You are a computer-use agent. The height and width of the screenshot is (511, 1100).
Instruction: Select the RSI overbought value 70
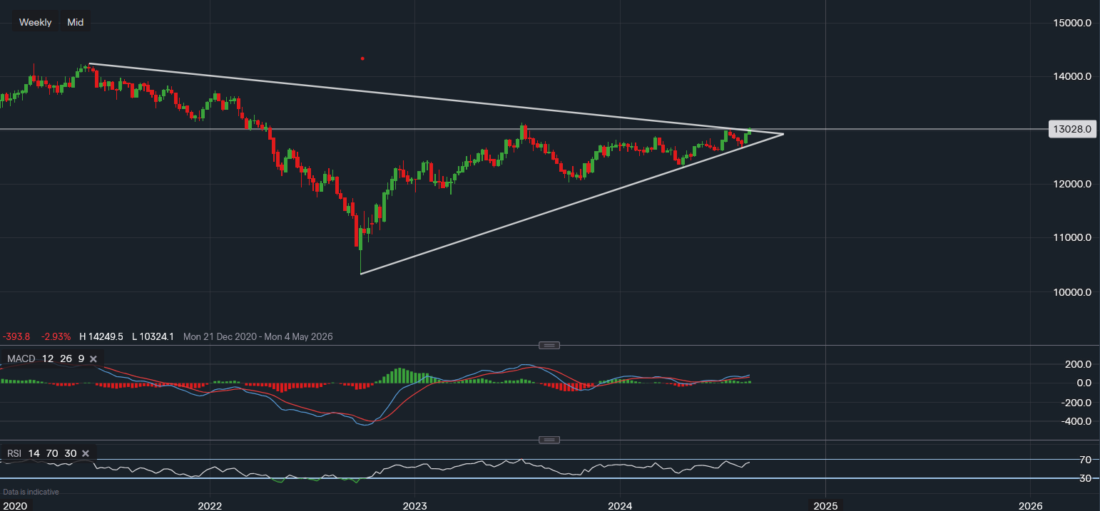click(x=50, y=453)
